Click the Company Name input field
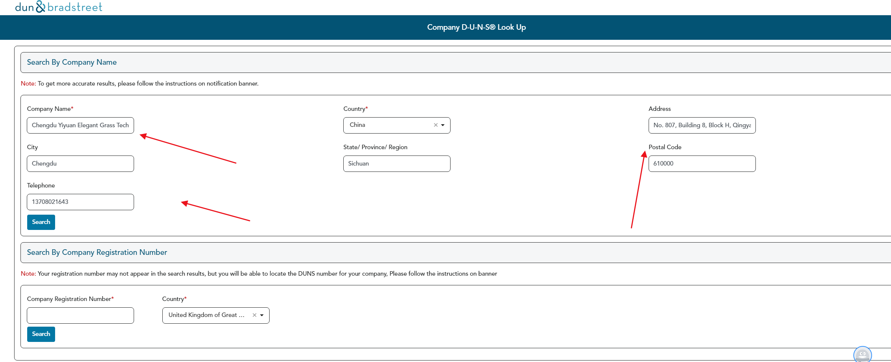891x362 pixels. (80, 125)
